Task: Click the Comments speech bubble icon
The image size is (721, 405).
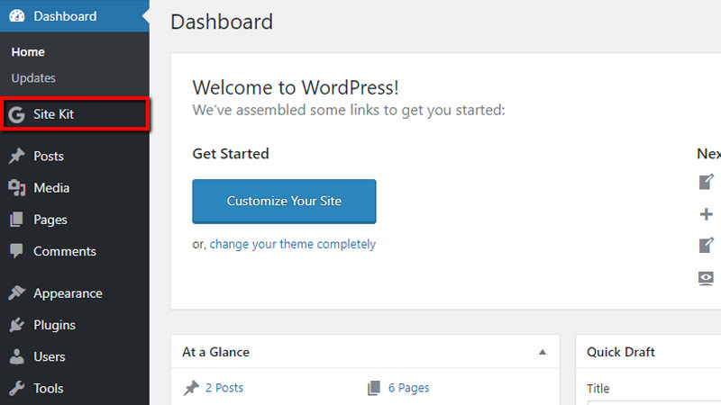Action: [x=16, y=251]
